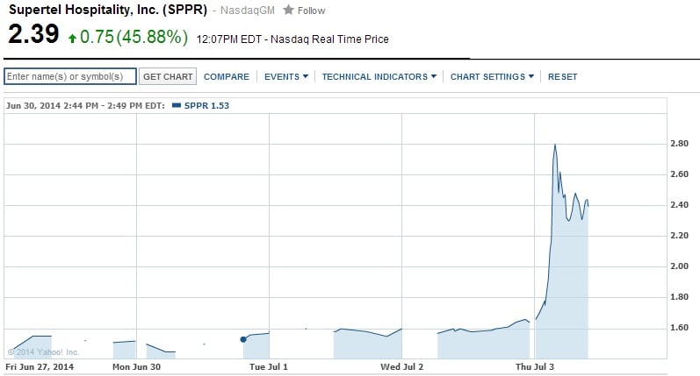The width and height of the screenshot is (700, 376).
Task: Click the Follow link beside NasdaqGM
Action: [x=311, y=11]
